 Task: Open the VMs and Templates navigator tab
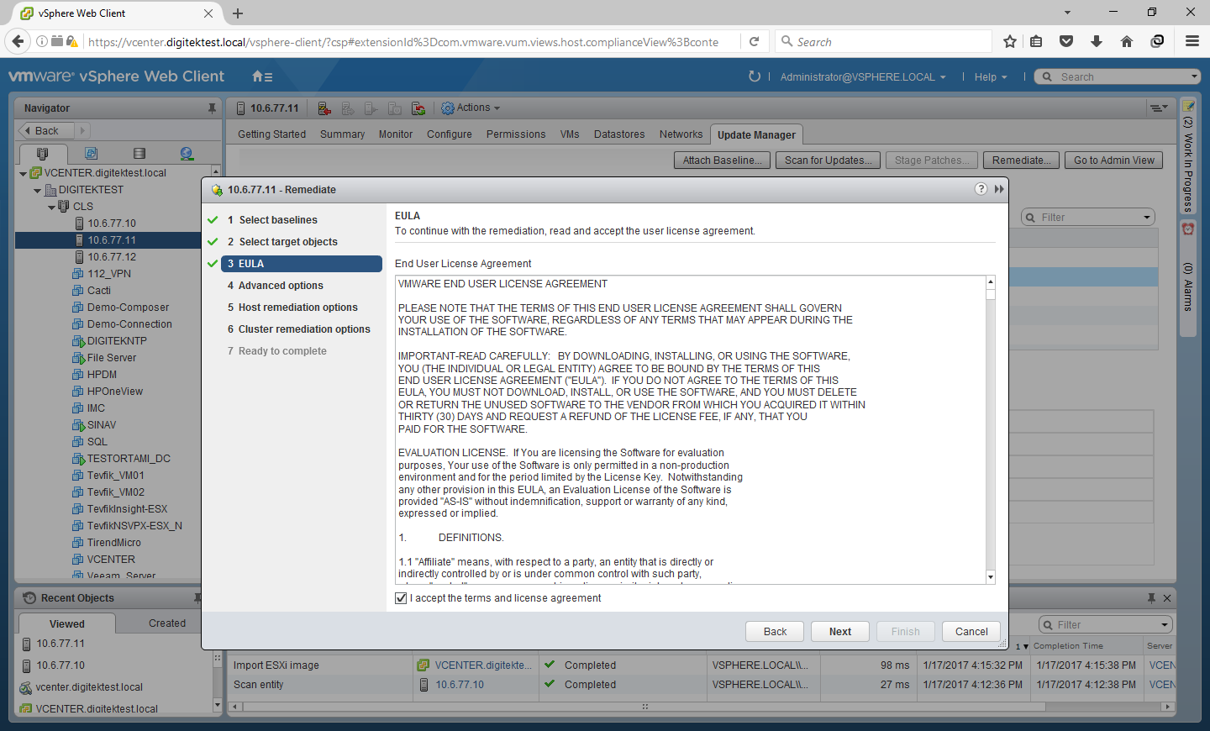coord(91,154)
